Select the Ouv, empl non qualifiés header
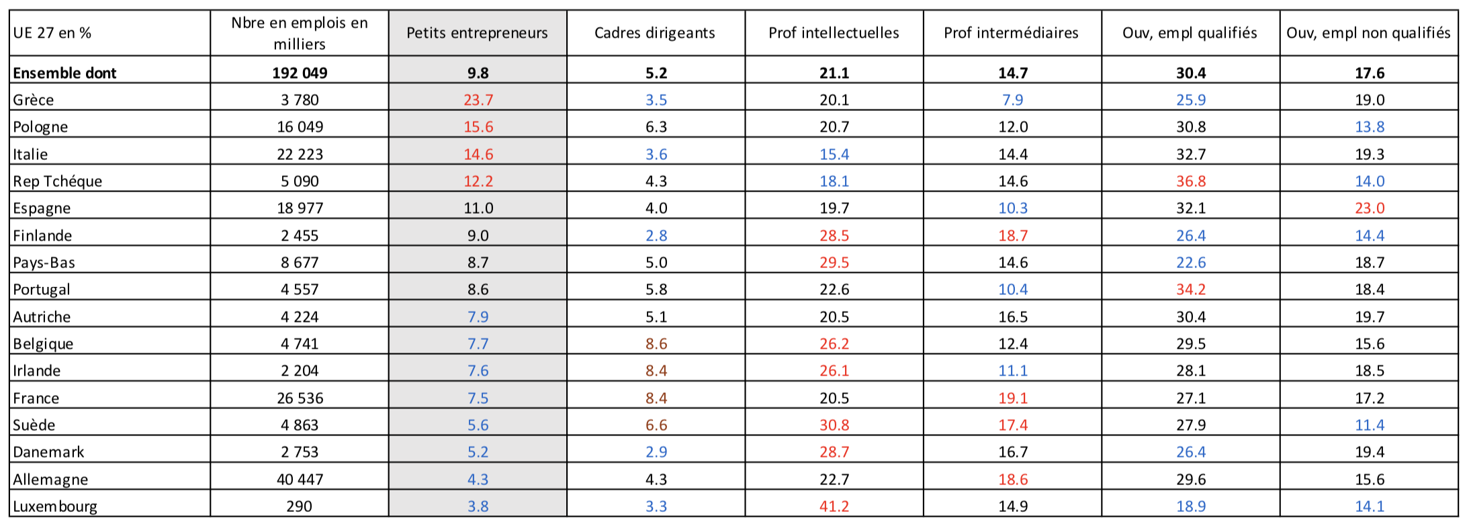The image size is (1467, 524). coord(1368,33)
